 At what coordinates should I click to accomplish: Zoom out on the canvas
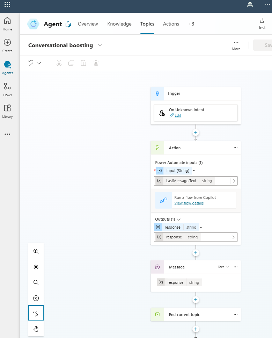click(x=36, y=283)
